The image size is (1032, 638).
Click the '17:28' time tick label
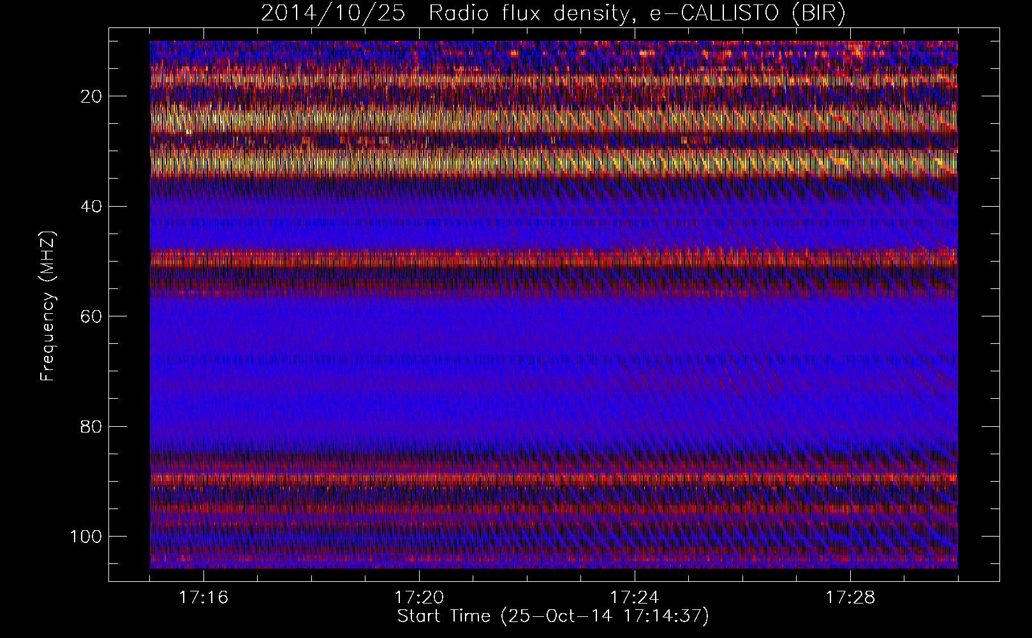pyautogui.click(x=850, y=598)
